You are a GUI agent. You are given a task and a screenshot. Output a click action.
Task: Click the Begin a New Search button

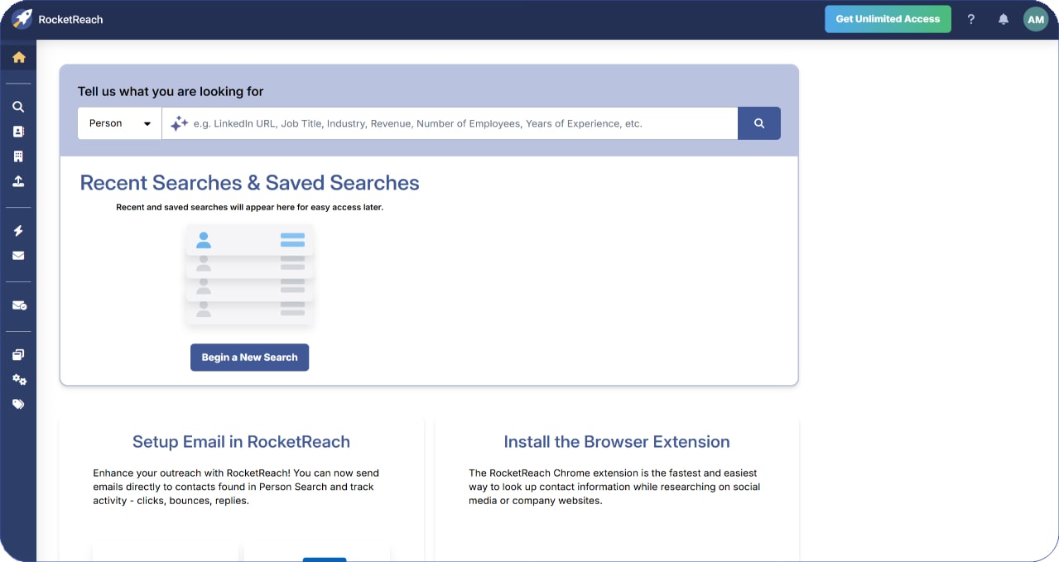coord(249,358)
